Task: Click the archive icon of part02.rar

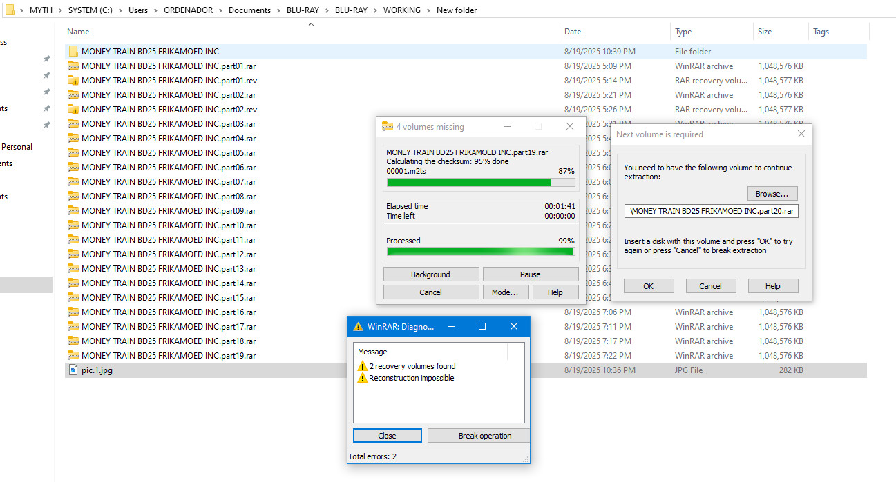Action: point(73,95)
